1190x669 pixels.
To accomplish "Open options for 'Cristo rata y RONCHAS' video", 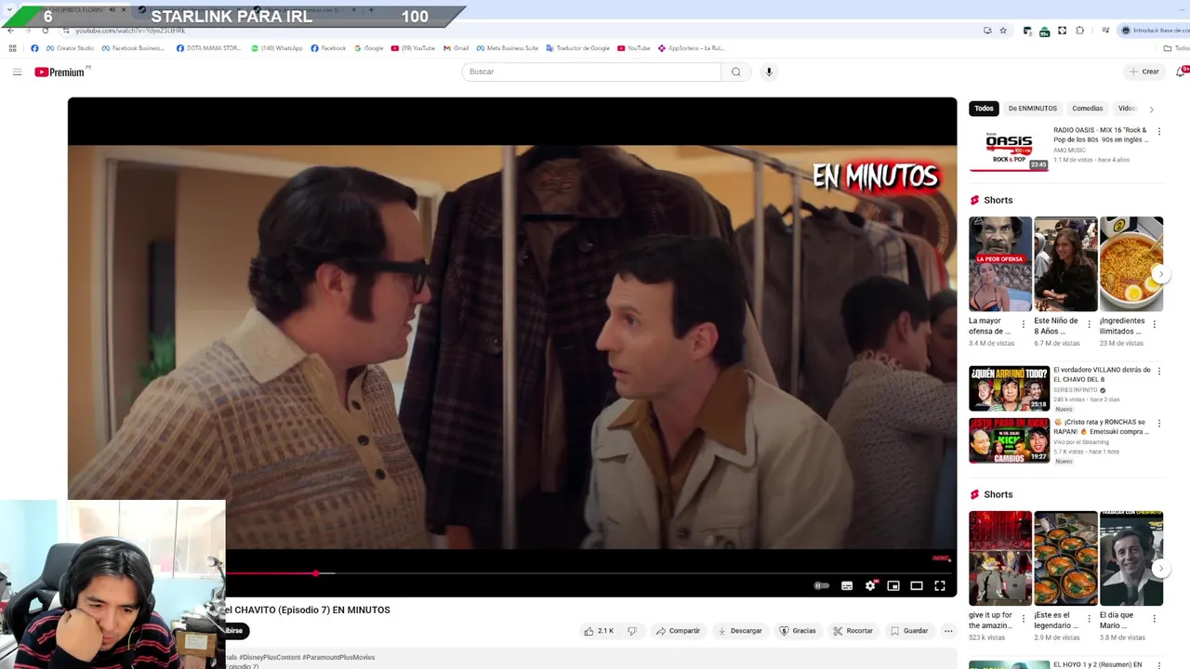I will tap(1158, 423).
